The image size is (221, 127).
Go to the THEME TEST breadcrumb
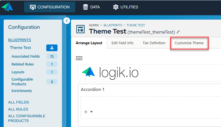click(x=135, y=25)
